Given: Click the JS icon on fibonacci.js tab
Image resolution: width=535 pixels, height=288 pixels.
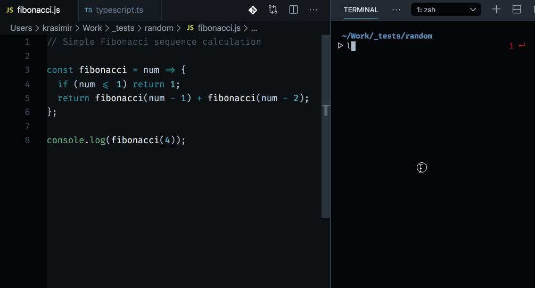Looking at the screenshot, I should click(10, 10).
